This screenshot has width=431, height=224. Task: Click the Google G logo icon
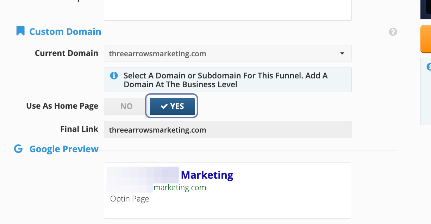[18, 149]
